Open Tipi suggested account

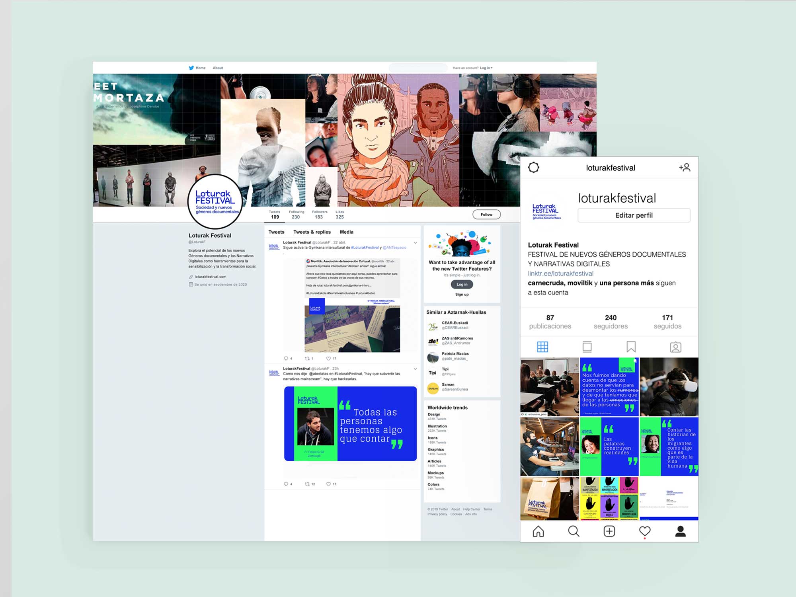point(445,372)
